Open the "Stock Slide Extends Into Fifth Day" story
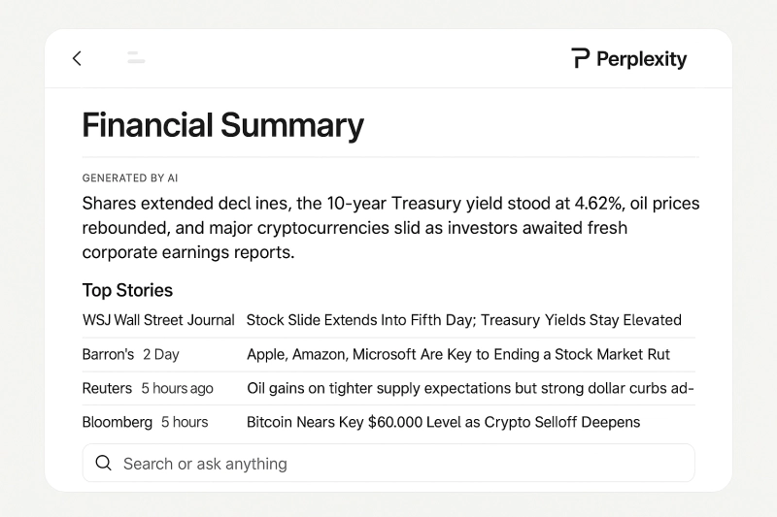The width and height of the screenshot is (777, 517). point(463,320)
